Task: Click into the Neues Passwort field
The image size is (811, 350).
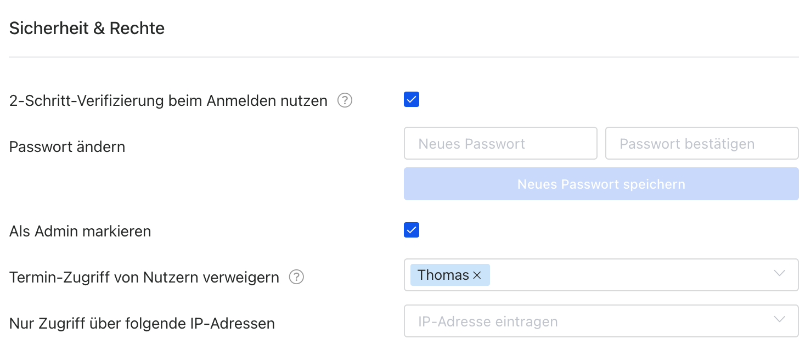Action: click(x=500, y=144)
